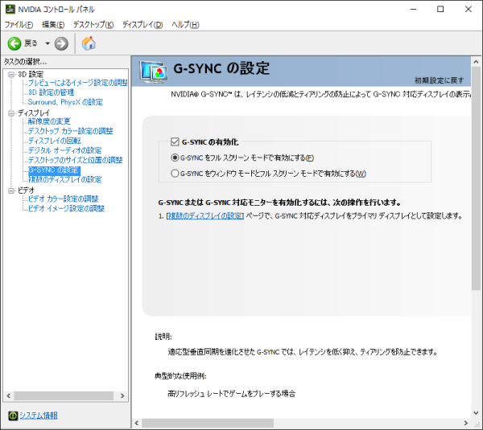Screen dimensions: 483x430
Task: Click main panel scroll up arrow
Action: [x=476, y=62]
